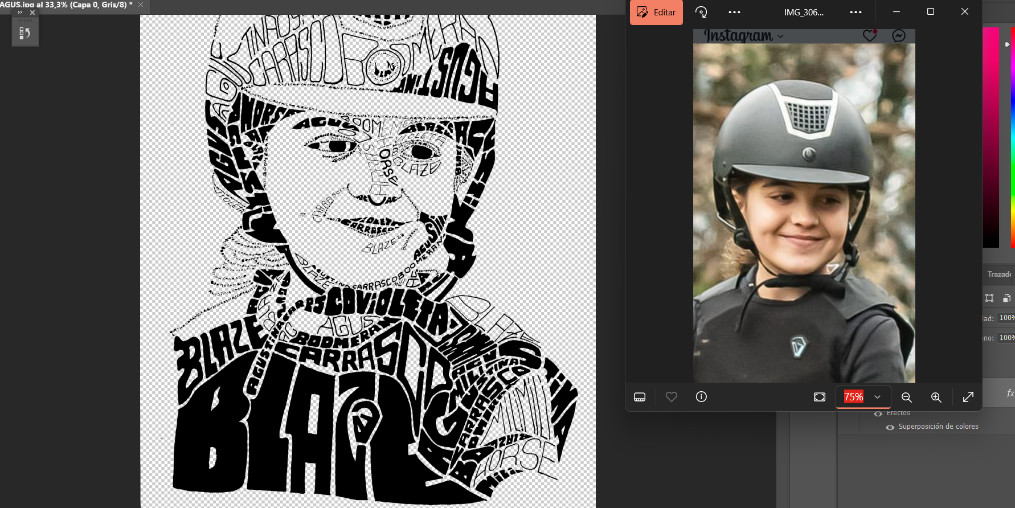Toggle the filmstrip view icon
The image size is (1015, 508).
(640, 397)
